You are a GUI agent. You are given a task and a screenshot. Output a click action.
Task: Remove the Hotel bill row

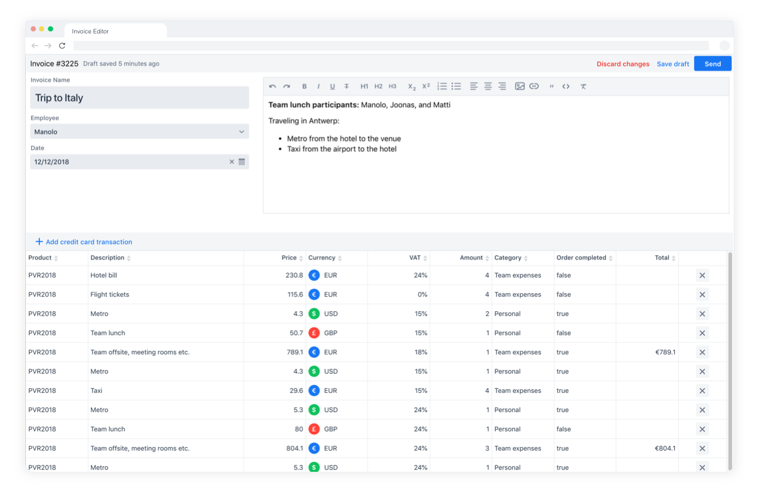click(702, 275)
